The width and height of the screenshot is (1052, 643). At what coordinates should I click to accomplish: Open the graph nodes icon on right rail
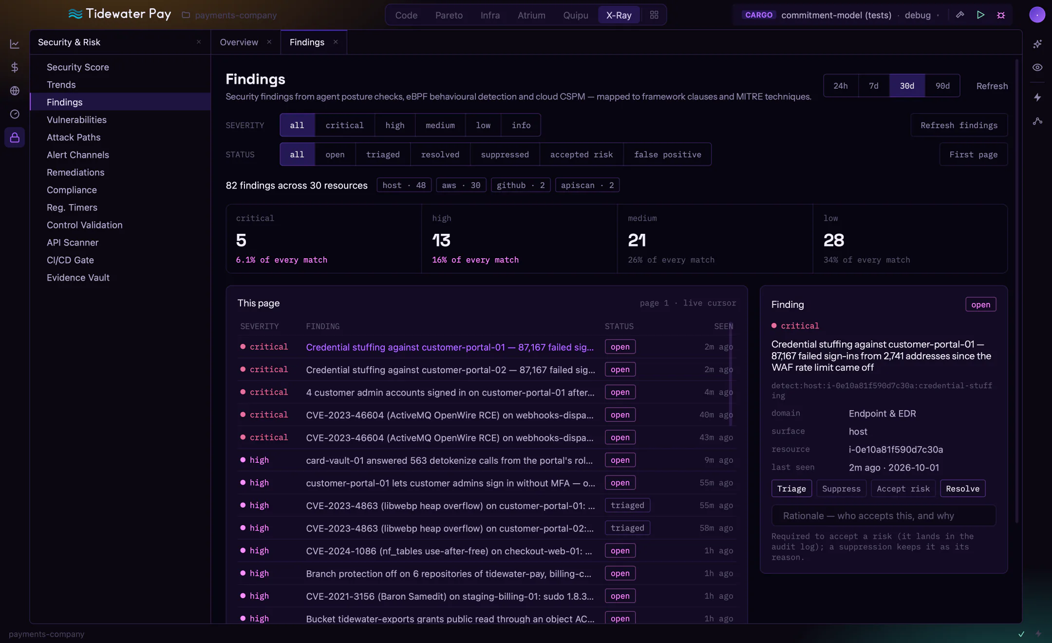tap(1037, 121)
